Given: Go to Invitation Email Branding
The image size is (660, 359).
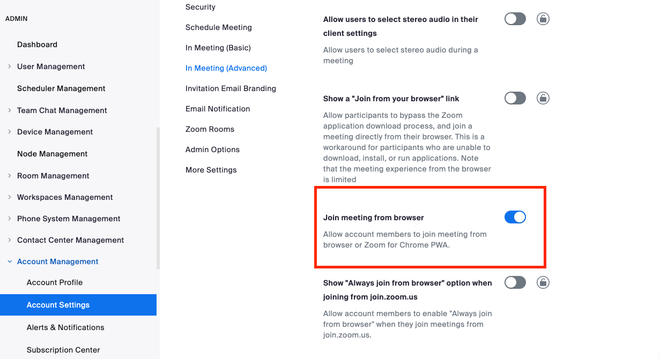Looking at the screenshot, I should (x=231, y=88).
